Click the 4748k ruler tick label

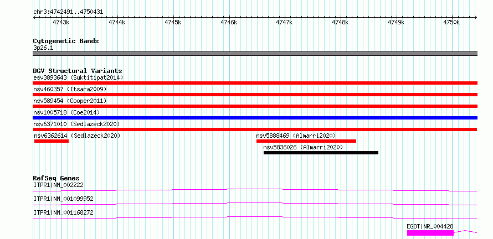tap(341, 22)
